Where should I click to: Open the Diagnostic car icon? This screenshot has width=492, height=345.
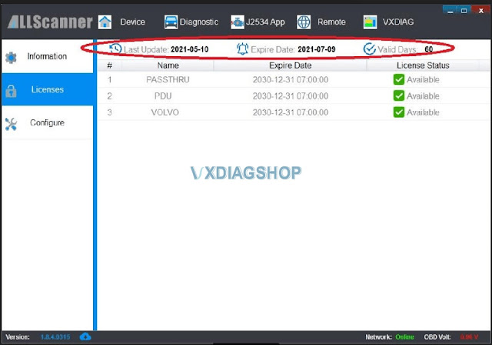click(171, 22)
